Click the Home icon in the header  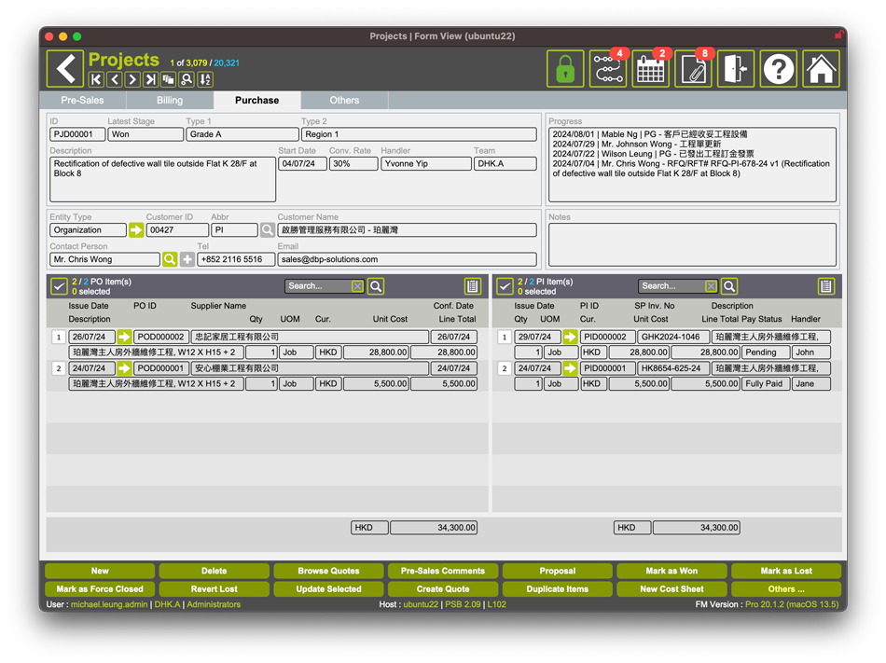pyautogui.click(x=821, y=70)
